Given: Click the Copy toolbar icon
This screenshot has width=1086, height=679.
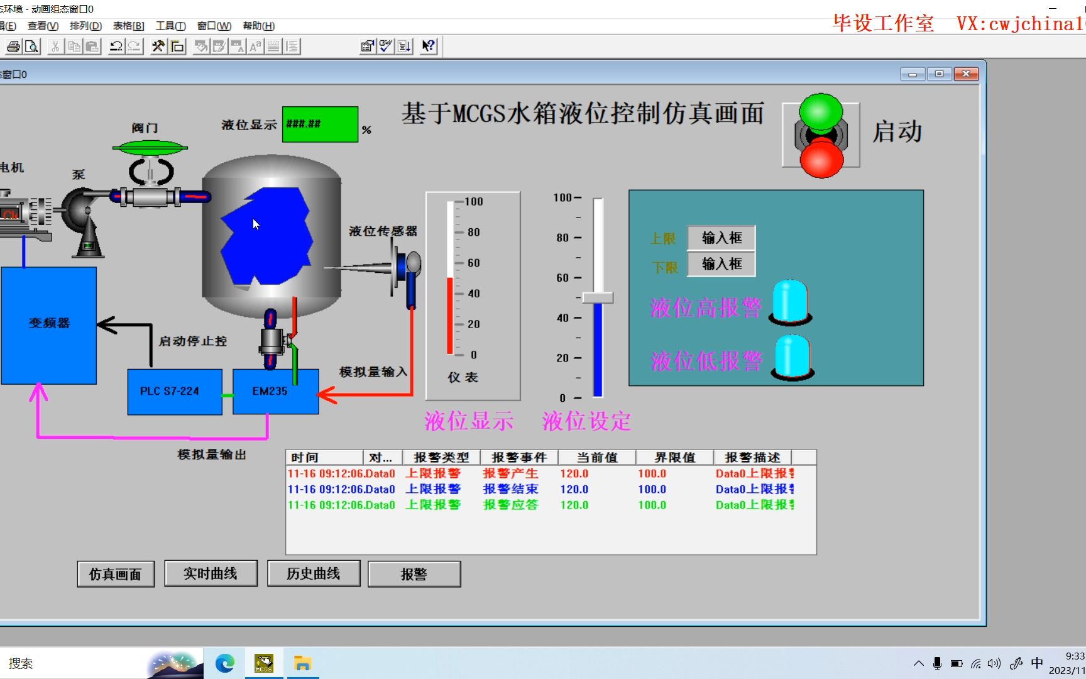Looking at the screenshot, I should click(x=74, y=47).
